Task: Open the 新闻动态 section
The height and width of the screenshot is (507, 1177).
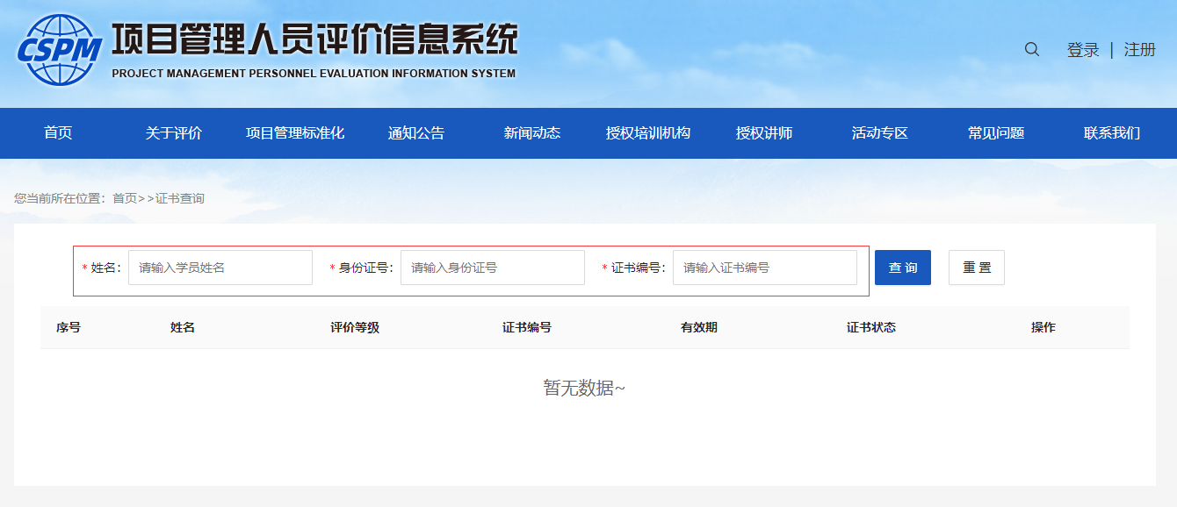Action: [532, 133]
